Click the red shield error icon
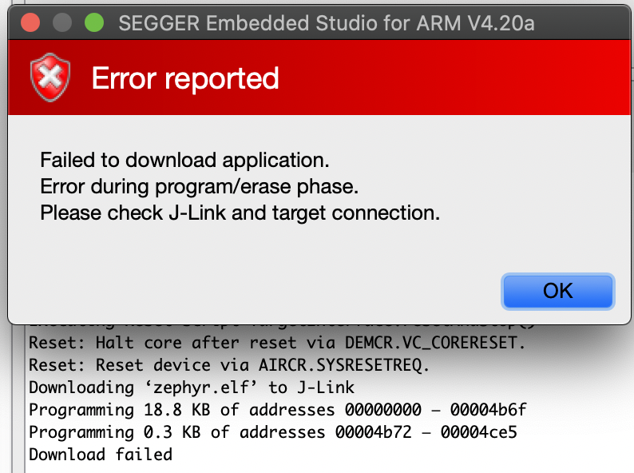Image resolution: width=634 pixels, height=473 pixels. (x=50, y=78)
